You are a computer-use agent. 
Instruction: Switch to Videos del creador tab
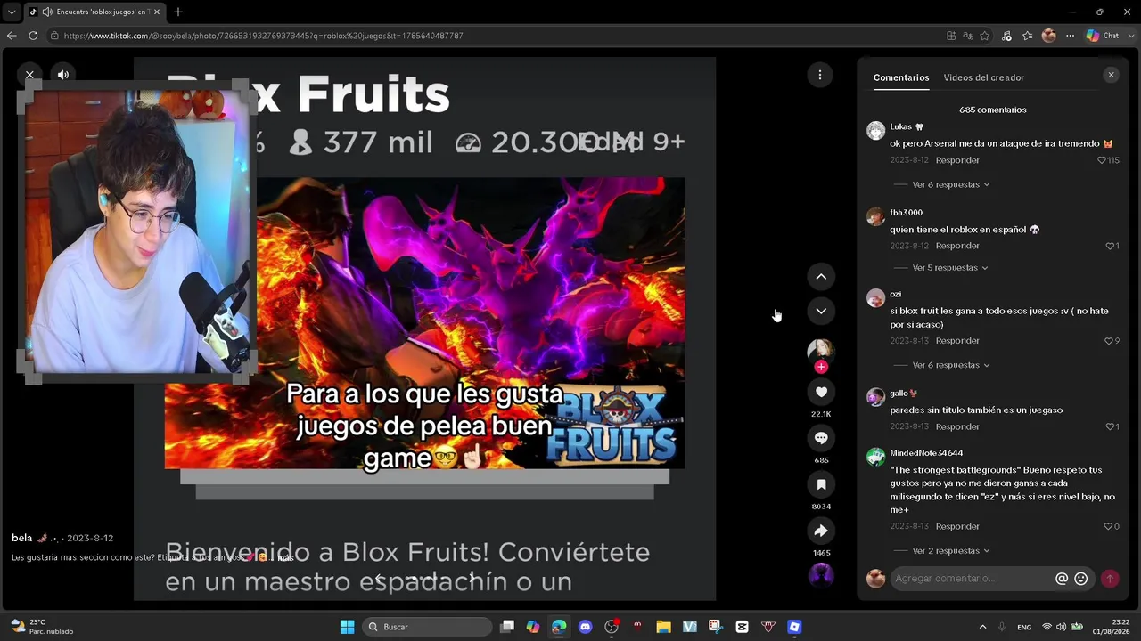coord(984,77)
